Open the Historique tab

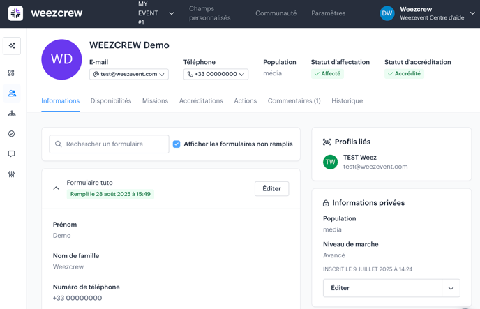pos(347,100)
